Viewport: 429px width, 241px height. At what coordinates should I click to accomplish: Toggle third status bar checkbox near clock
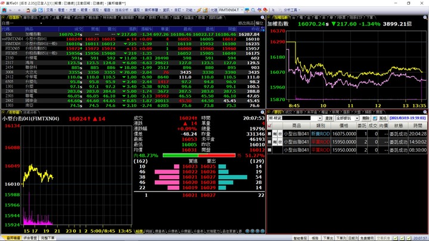point(409,238)
